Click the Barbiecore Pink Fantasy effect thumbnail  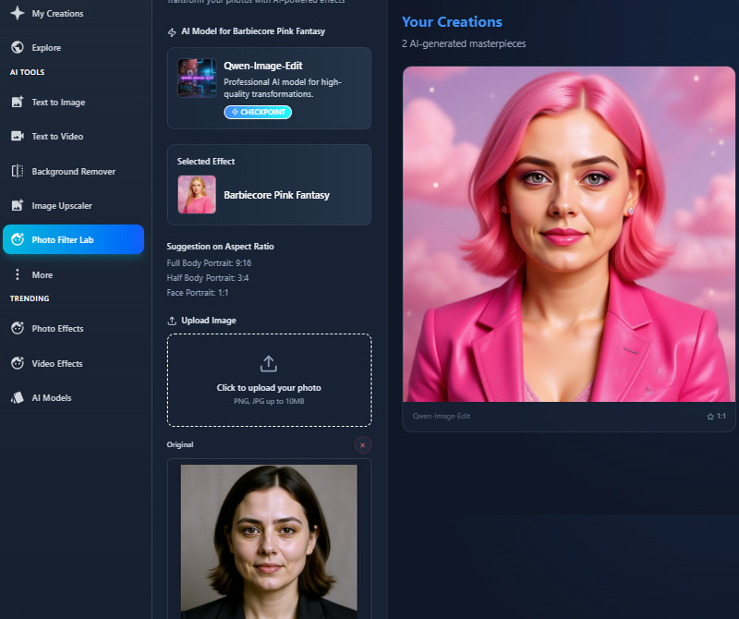tap(197, 194)
